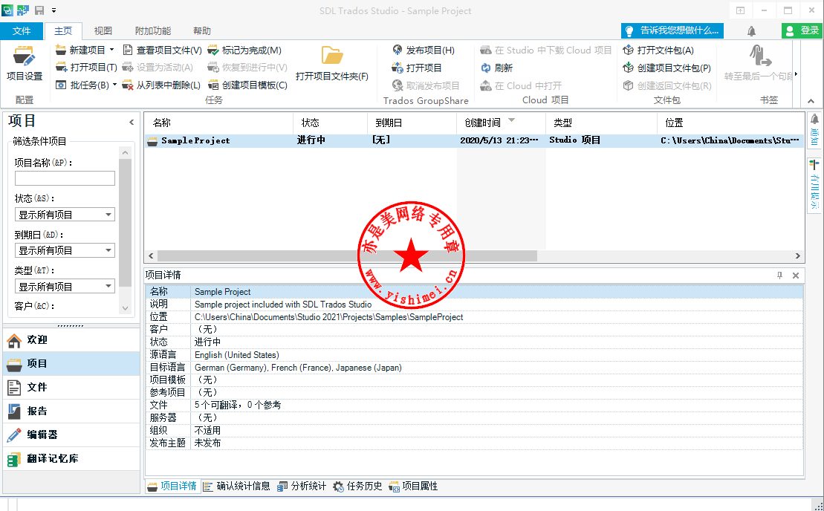This screenshot has width=824, height=511.
Task: Click the save icon in title bar
Action: click(x=39, y=10)
